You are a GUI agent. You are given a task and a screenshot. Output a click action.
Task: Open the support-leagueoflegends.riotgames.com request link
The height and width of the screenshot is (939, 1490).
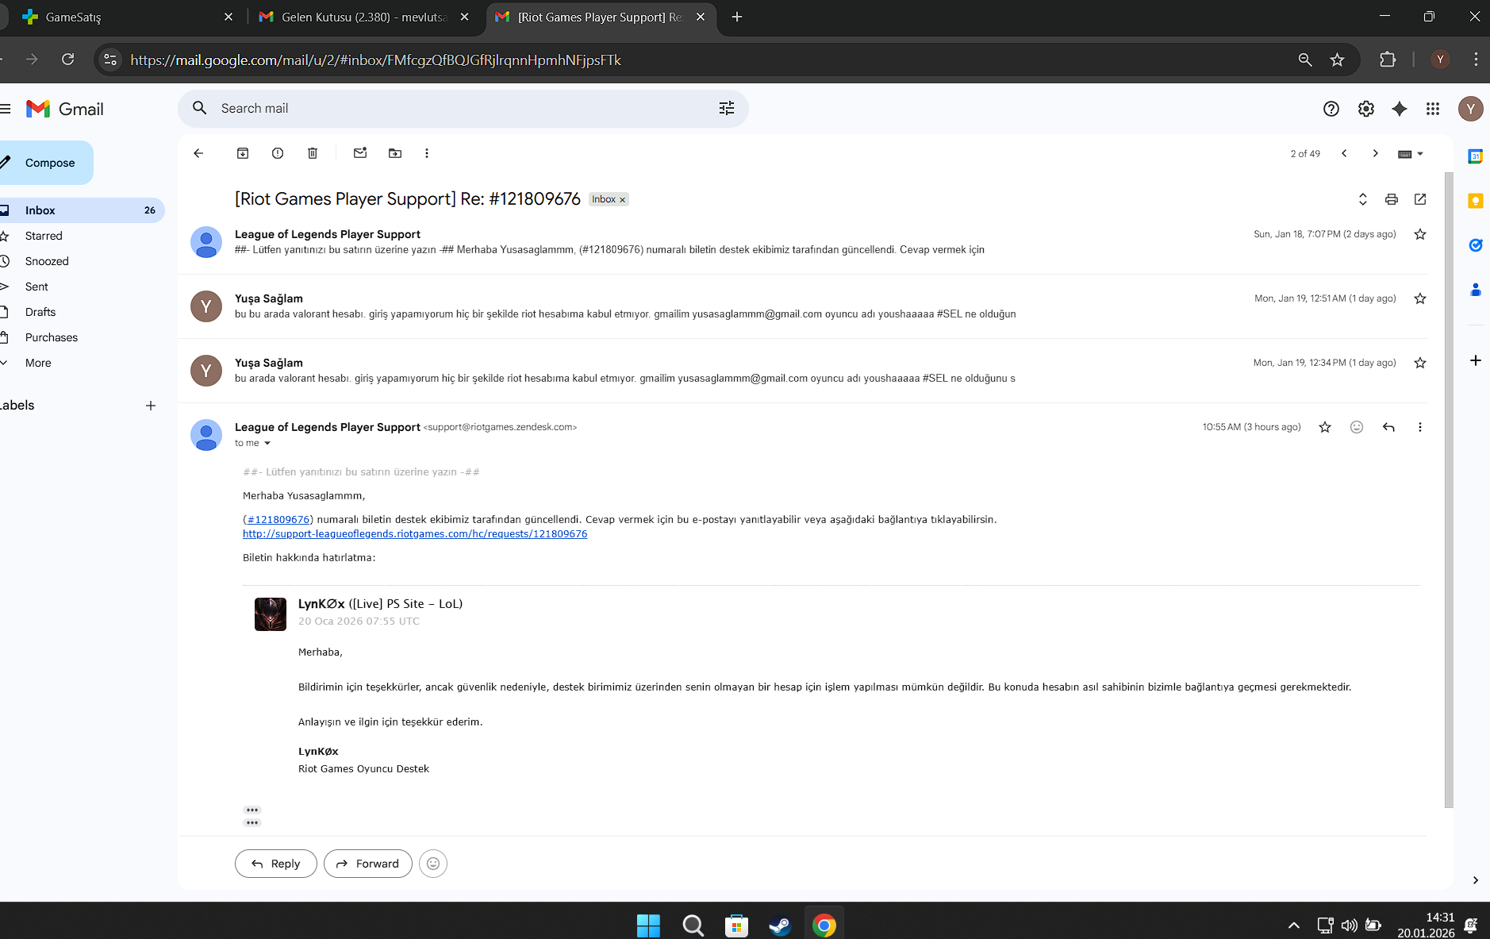pyautogui.click(x=415, y=533)
